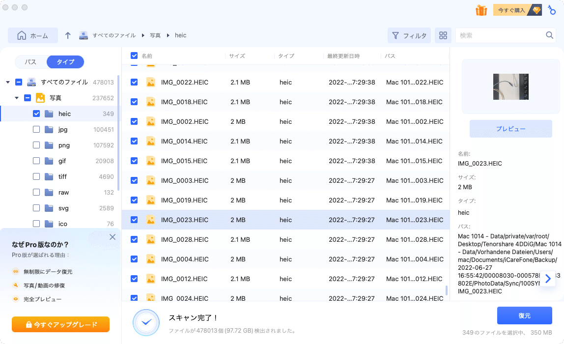
Task: Click image file icon of IMG_0002.HEIC
Action: 151,121
